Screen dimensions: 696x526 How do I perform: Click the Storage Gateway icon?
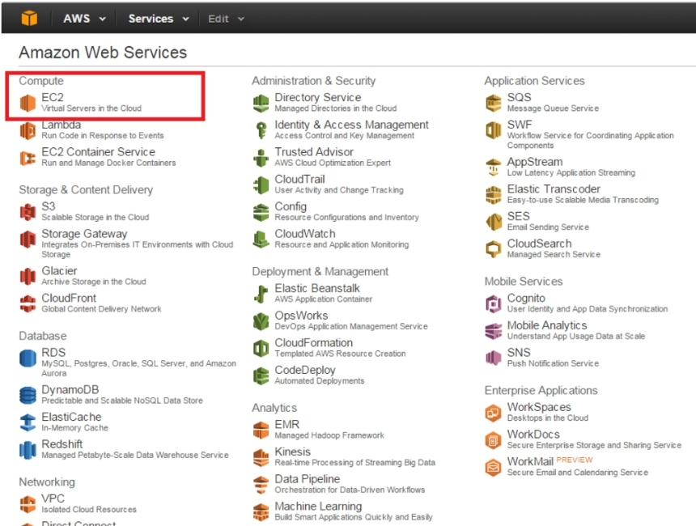tap(28, 240)
